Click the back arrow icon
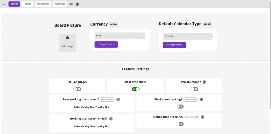The width and height of the screenshot is (271, 134). coord(4,4)
